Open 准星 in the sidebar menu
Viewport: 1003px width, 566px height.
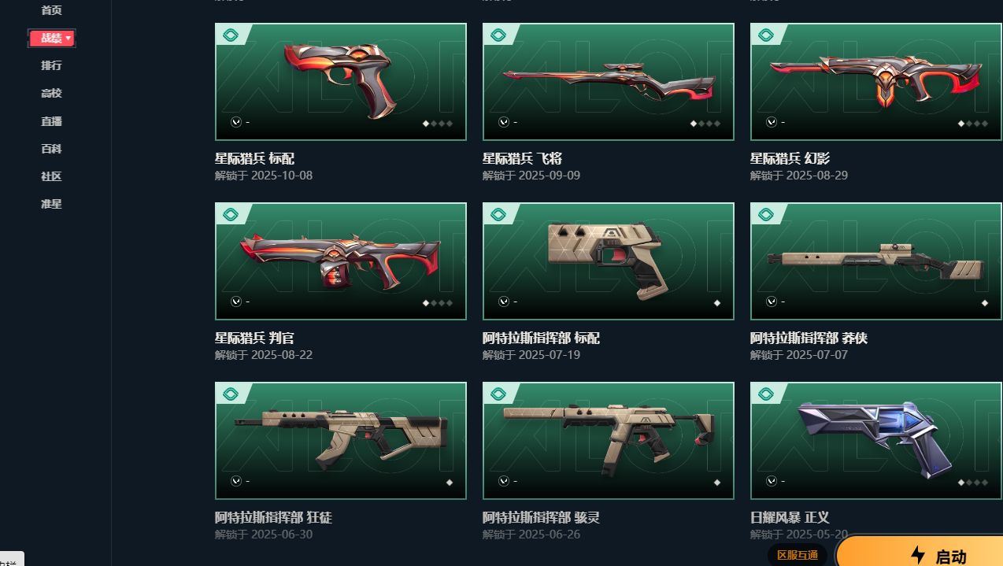coord(51,204)
